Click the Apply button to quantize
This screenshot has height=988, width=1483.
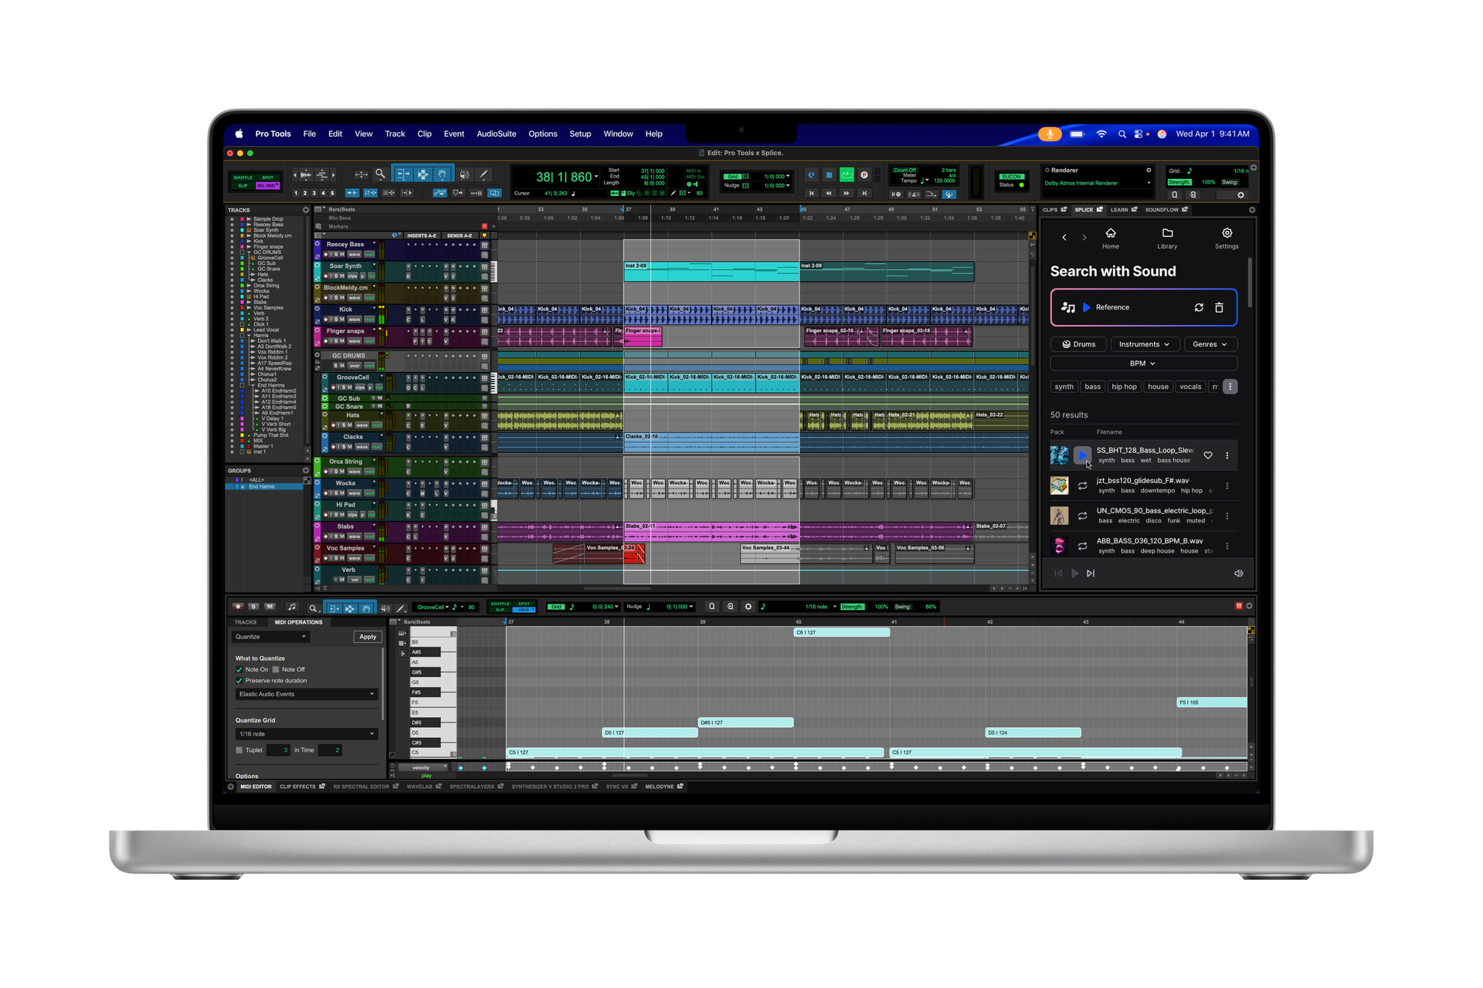(x=367, y=636)
